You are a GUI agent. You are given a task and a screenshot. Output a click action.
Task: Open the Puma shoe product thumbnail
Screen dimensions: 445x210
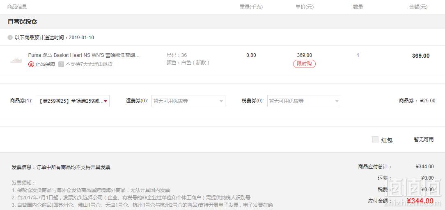pyautogui.click(x=16, y=60)
